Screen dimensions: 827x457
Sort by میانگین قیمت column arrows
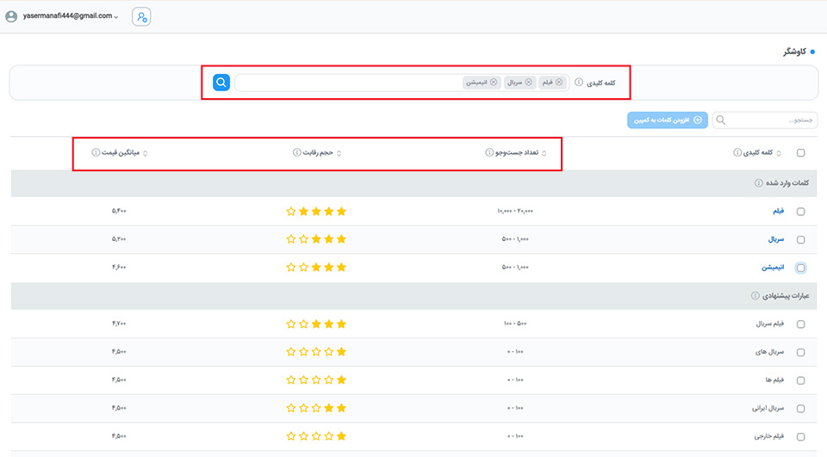click(145, 153)
